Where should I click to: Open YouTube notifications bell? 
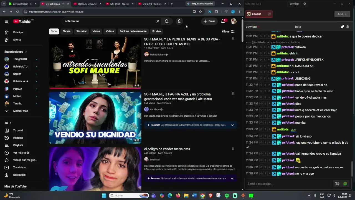[223, 21]
